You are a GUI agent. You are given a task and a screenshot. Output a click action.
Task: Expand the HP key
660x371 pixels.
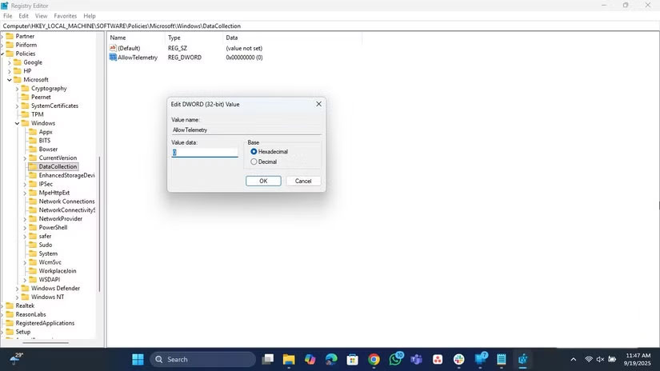(x=10, y=71)
